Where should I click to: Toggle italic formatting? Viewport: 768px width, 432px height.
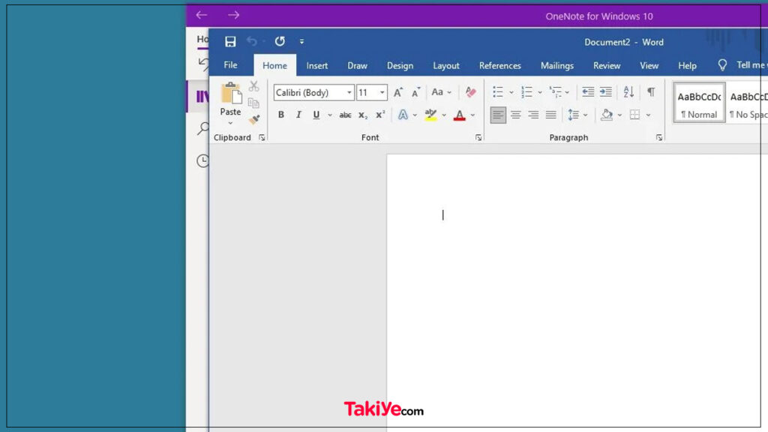click(x=298, y=115)
